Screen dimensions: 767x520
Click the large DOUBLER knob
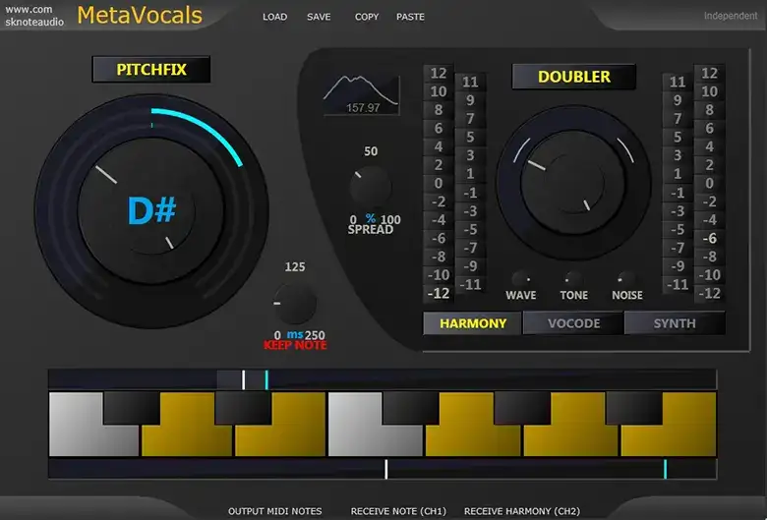pyautogui.click(x=573, y=183)
